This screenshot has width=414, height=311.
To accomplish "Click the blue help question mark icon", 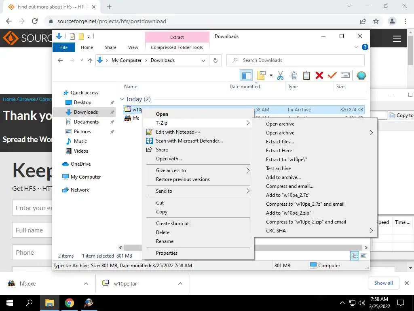I will [x=365, y=47].
